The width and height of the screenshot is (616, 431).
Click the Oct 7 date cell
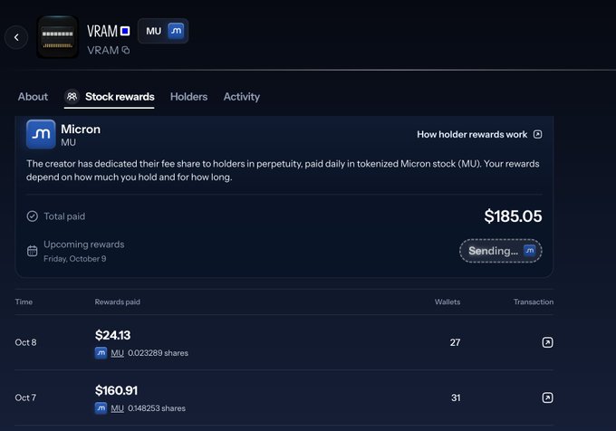click(x=25, y=397)
